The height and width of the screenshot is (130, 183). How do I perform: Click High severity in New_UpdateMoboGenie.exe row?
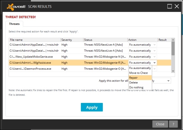[64, 57]
